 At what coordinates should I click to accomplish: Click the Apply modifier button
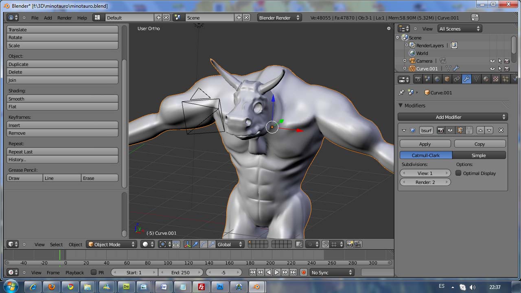(425, 144)
